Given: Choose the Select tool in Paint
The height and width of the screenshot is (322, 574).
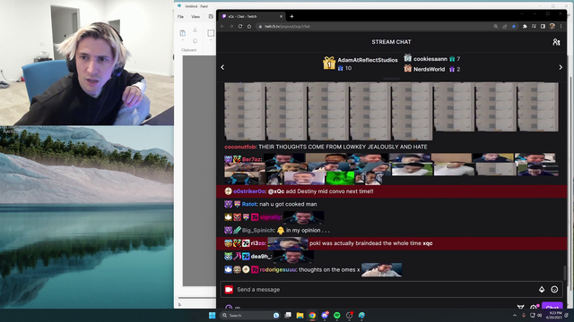Looking at the screenshot, I should click(x=211, y=33).
